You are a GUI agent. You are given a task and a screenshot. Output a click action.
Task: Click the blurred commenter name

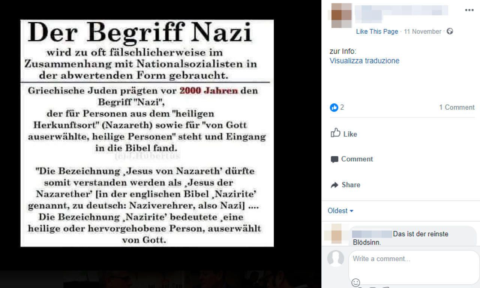point(372,234)
